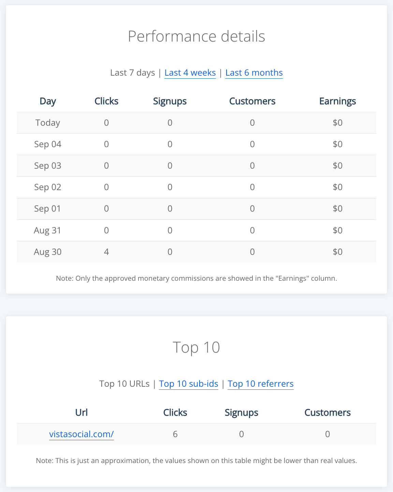Open the Last 6 months report
The image size is (393, 492).
tap(254, 73)
